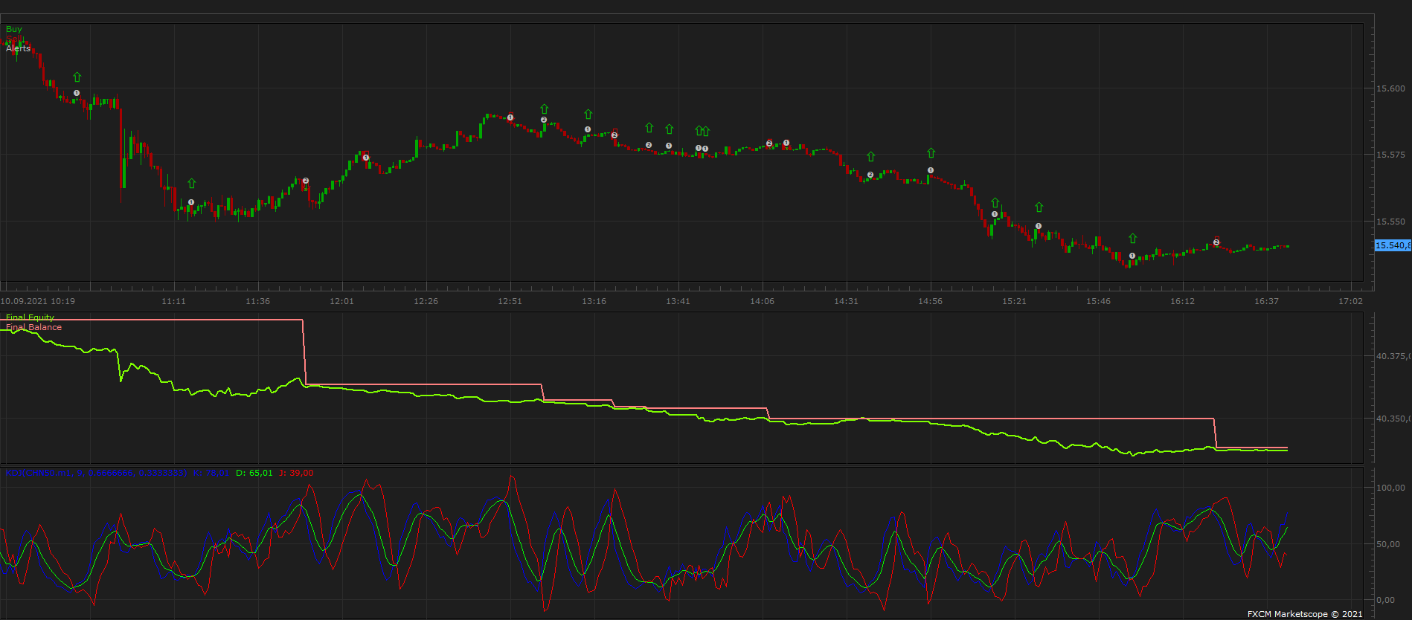Click the 15.550 price axis label
Image resolution: width=1412 pixels, height=620 pixels.
pos(1390,222)
